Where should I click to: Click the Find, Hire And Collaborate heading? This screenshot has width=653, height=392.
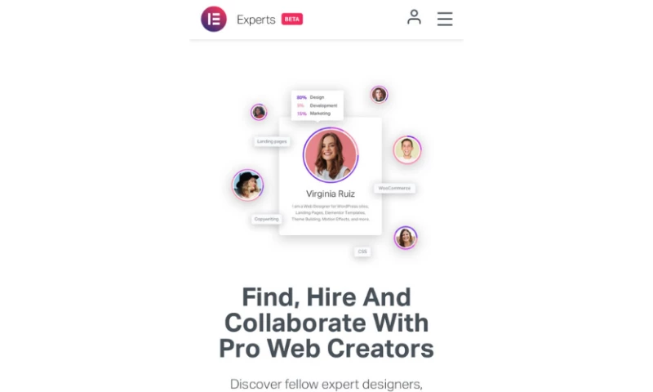click(x=326, y=323)
